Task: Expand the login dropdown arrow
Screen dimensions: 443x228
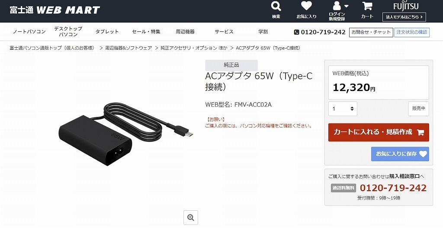Action: pyautogui.click(x=346, y=6)
